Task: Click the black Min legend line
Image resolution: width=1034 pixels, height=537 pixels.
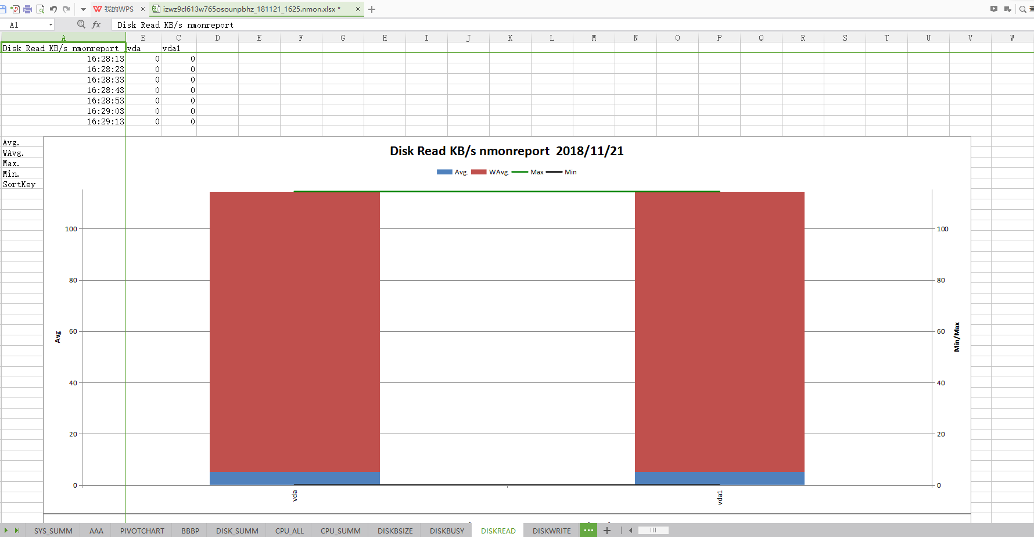Action: [x=554, y=172]
